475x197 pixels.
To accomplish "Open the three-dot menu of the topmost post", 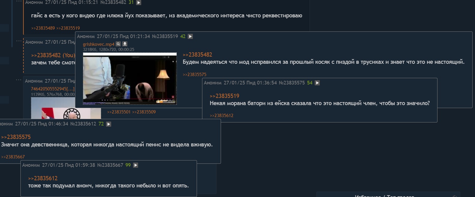I will click(x=19, y=1).
